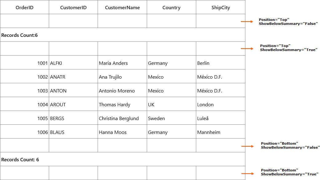Screen dimensions: 320x180
Task: Select the bottom Records Count: 6 summary row
Action: pyautogui.click(x=123, y=159)
